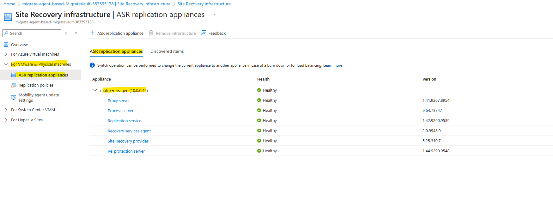Select version value 5.25.310.7
This screenshot has width=553, height=207.
point(431,141)
